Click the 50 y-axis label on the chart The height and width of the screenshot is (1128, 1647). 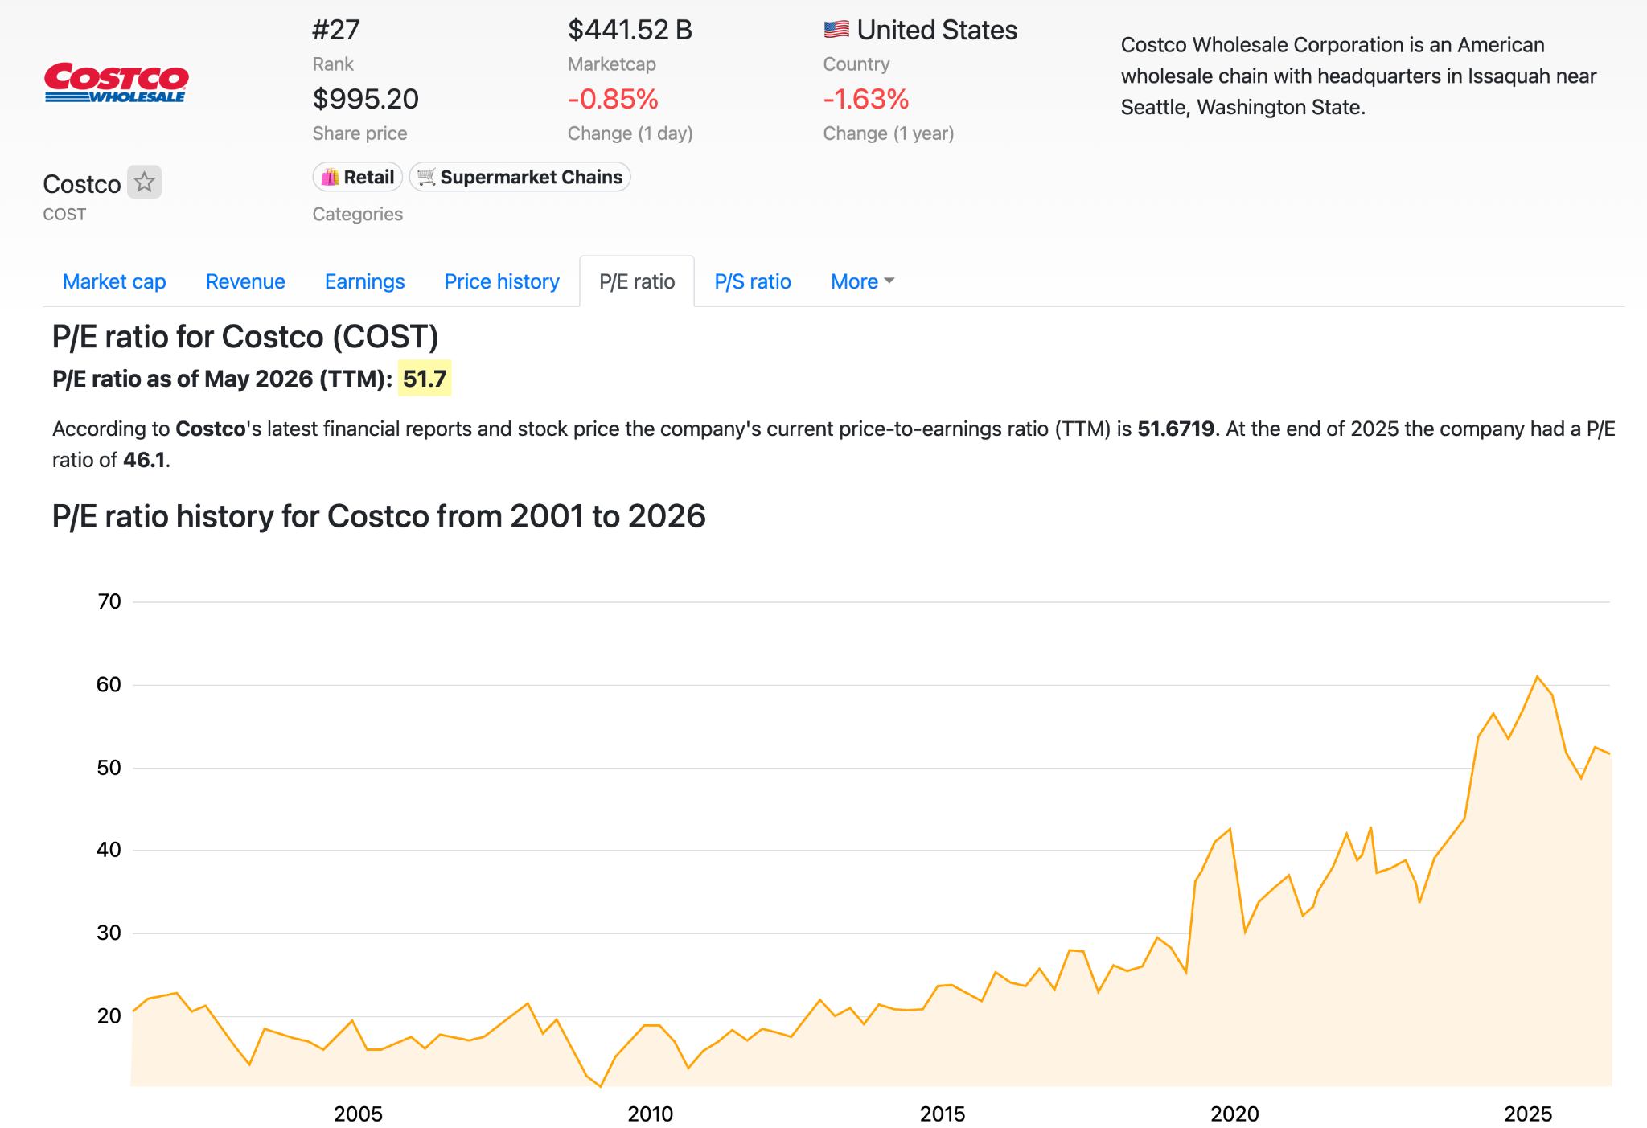tap(109, 767)
